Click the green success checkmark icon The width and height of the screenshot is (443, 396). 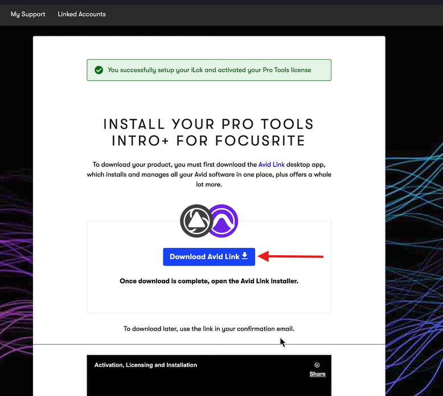tap(99, 70)
